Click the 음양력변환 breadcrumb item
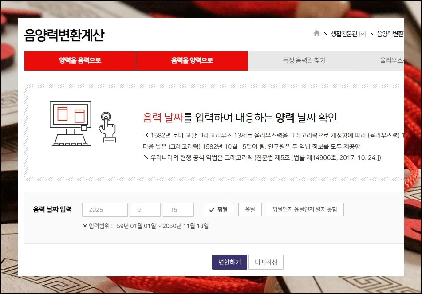 [x=390, y=34]
